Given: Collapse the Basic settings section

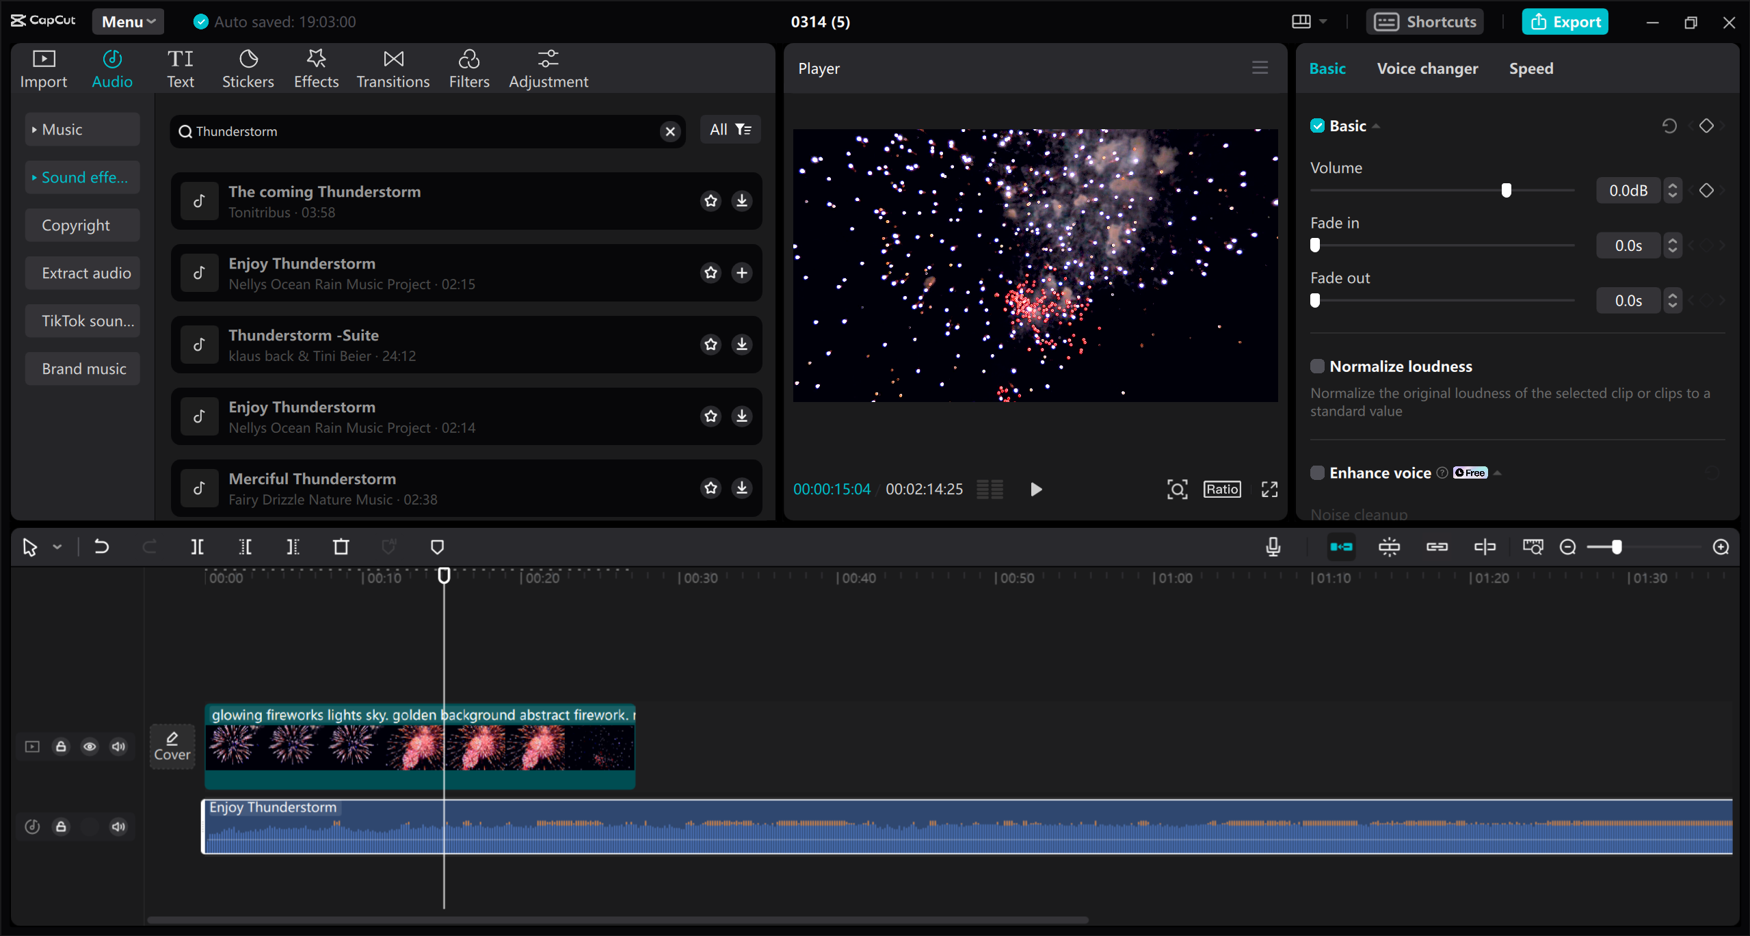Looking at the screenshot, I should [1375, 126].
